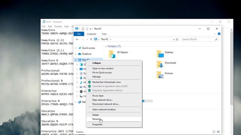Expand the ribbon with the chevron
The height and width of the screenshot is (135, 241).
[x=215, y=34]
